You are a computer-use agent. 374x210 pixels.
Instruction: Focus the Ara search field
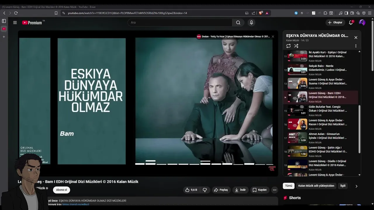pyautogui.click(x=180, y=22)
